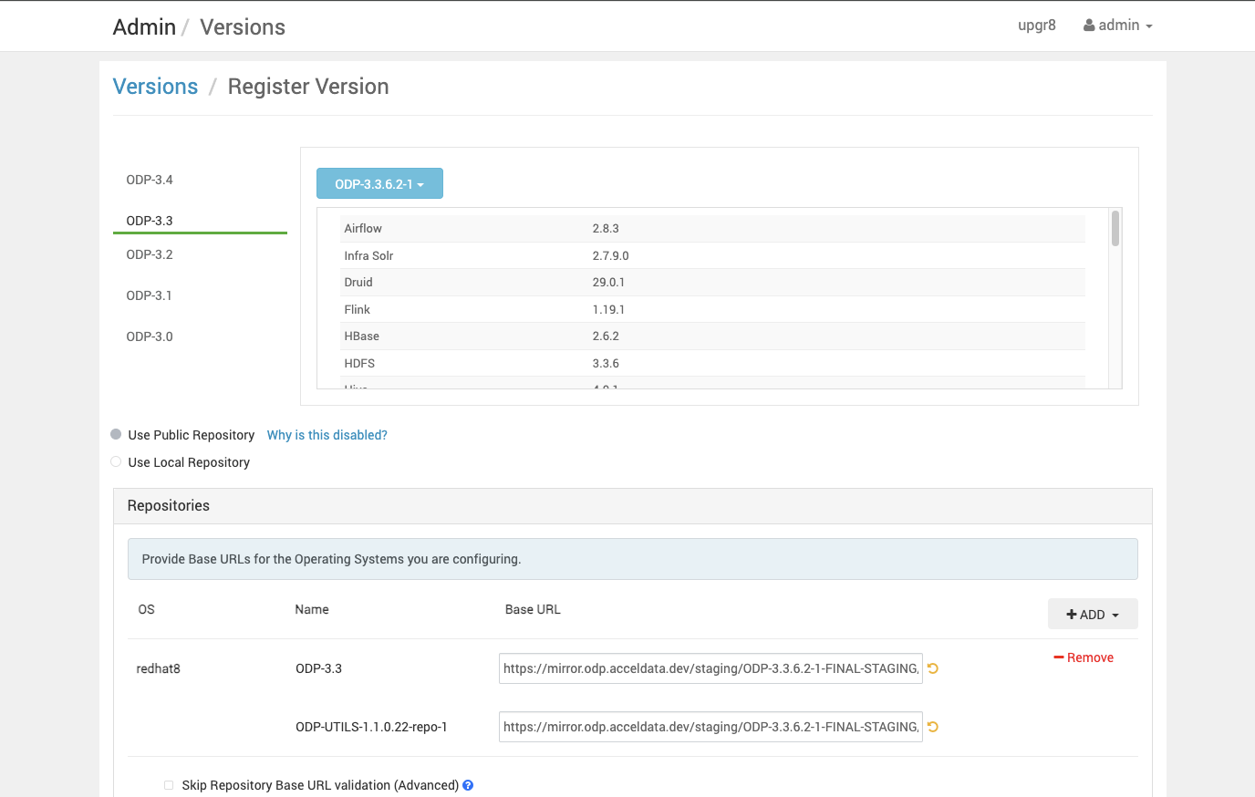Click the Infra Solr version 2.7.9.0 value

coord(610,255)
